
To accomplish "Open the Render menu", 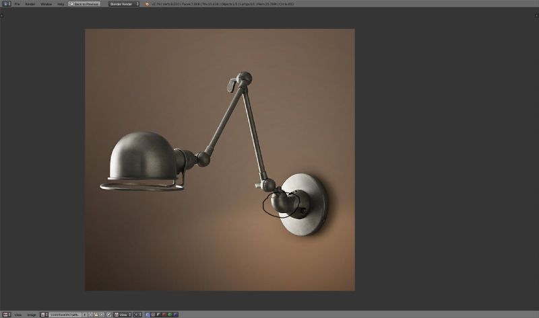I will (x=30, y=4).
